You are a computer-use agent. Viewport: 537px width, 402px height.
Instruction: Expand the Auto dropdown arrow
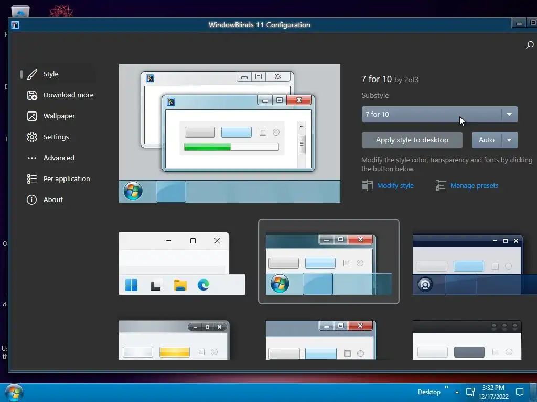[510, 140]
